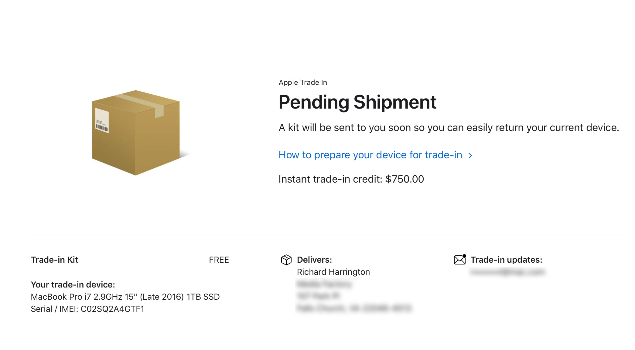
Task: Click the Serial / IMEI number line
Action: 87,309
